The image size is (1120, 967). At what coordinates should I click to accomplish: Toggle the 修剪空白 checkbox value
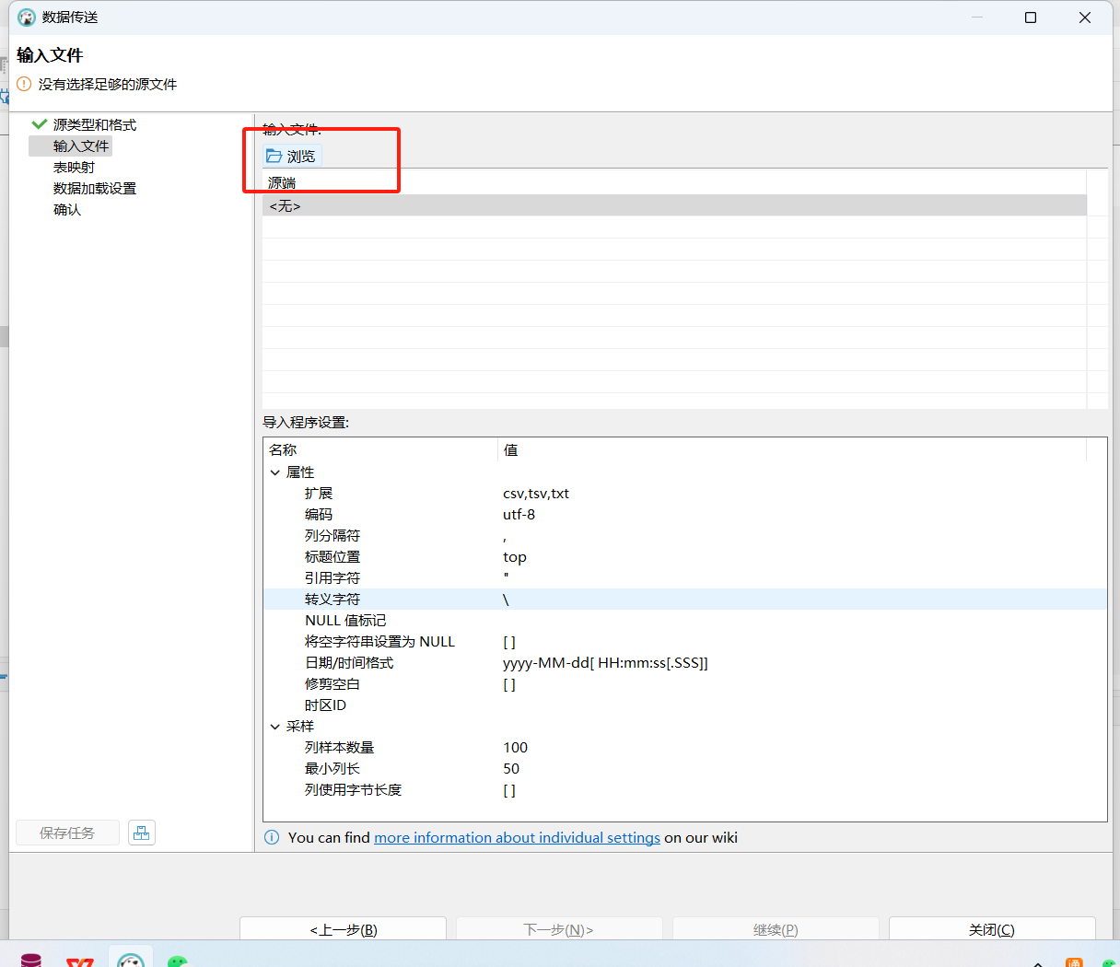click(x=509, y=684)
